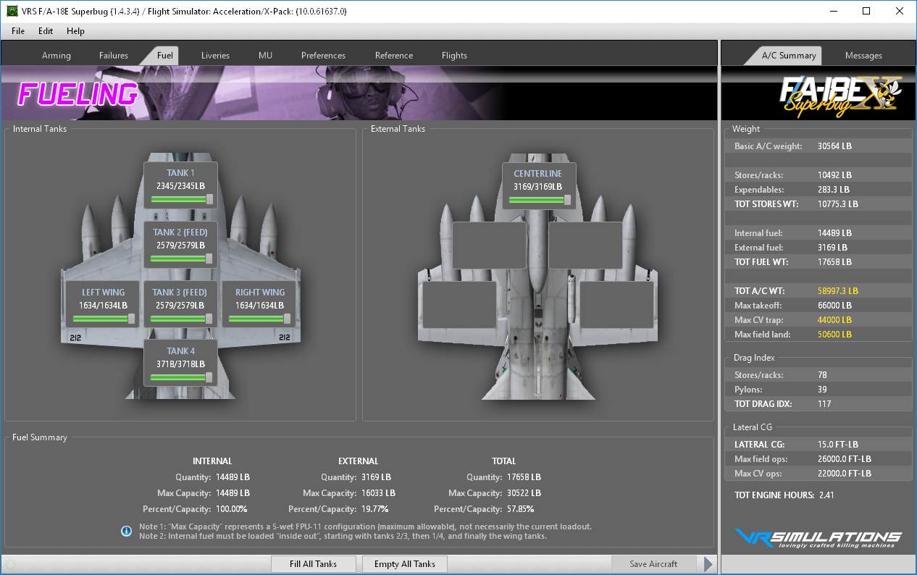The image size is (917, 575).
Task: Click the TOT ENGINE HOURS value 2.41
Action: point(826,495)
